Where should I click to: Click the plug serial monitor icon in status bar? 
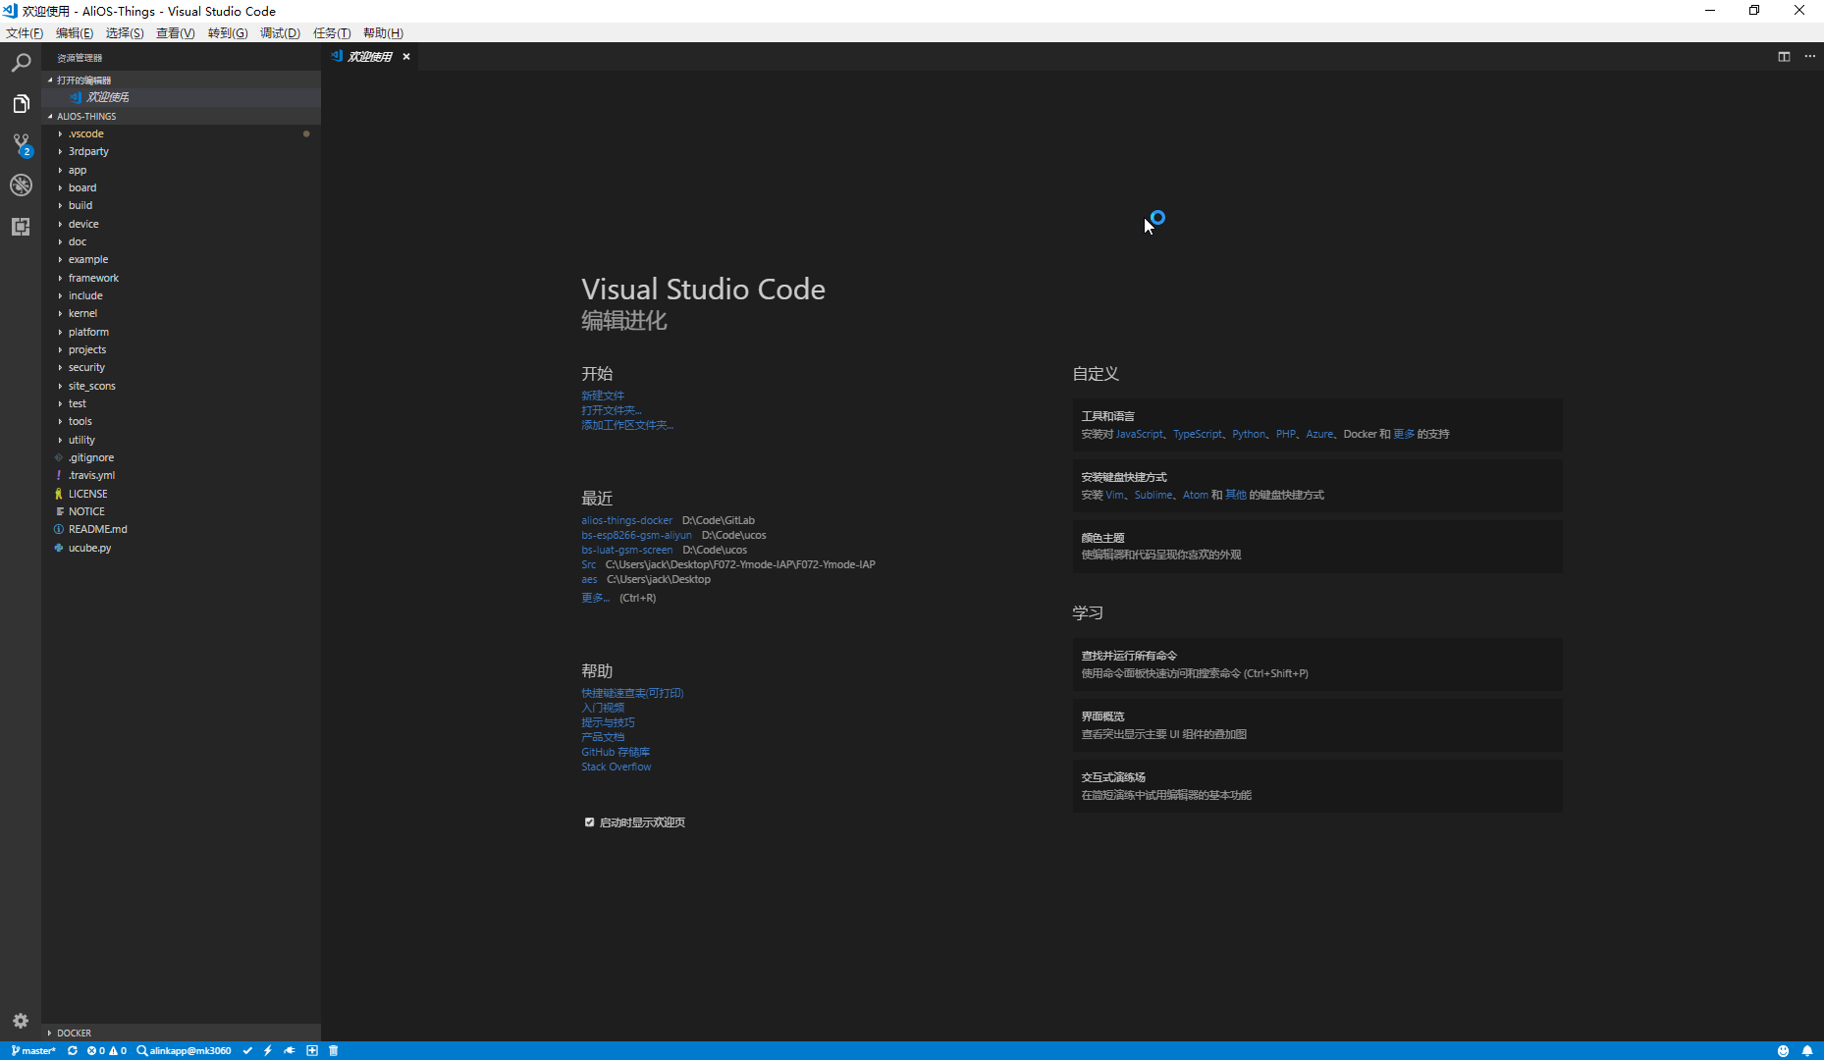pos(290,1050)
